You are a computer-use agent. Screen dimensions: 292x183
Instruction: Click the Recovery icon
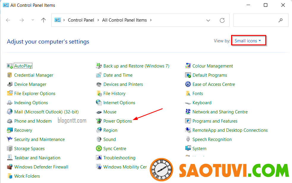tap(10, 130)
